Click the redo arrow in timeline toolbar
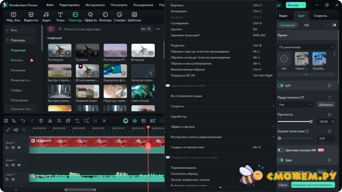342x192 pixels. [x=32, y=120]
